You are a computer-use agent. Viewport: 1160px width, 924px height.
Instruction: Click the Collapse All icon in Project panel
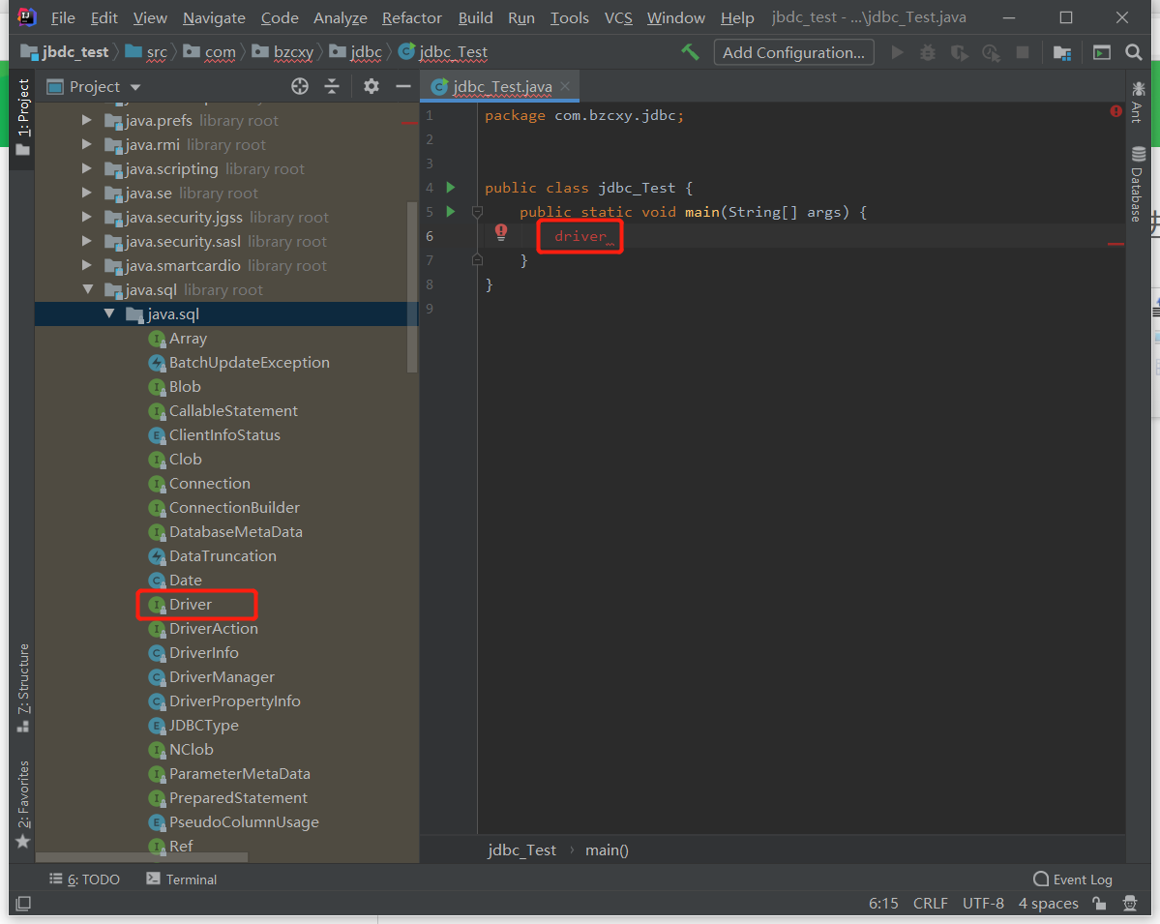tap(332, 86)
